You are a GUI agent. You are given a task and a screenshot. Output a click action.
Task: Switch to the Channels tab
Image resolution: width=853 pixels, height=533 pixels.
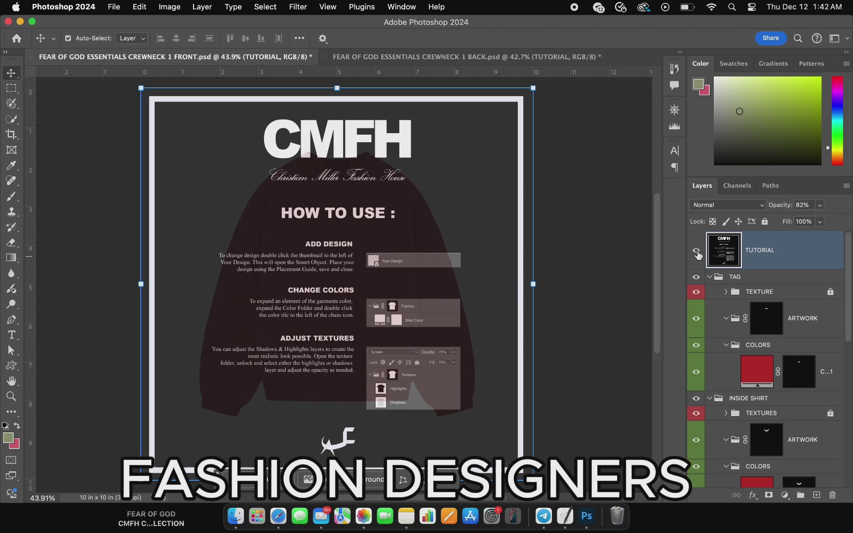(737, 186)
